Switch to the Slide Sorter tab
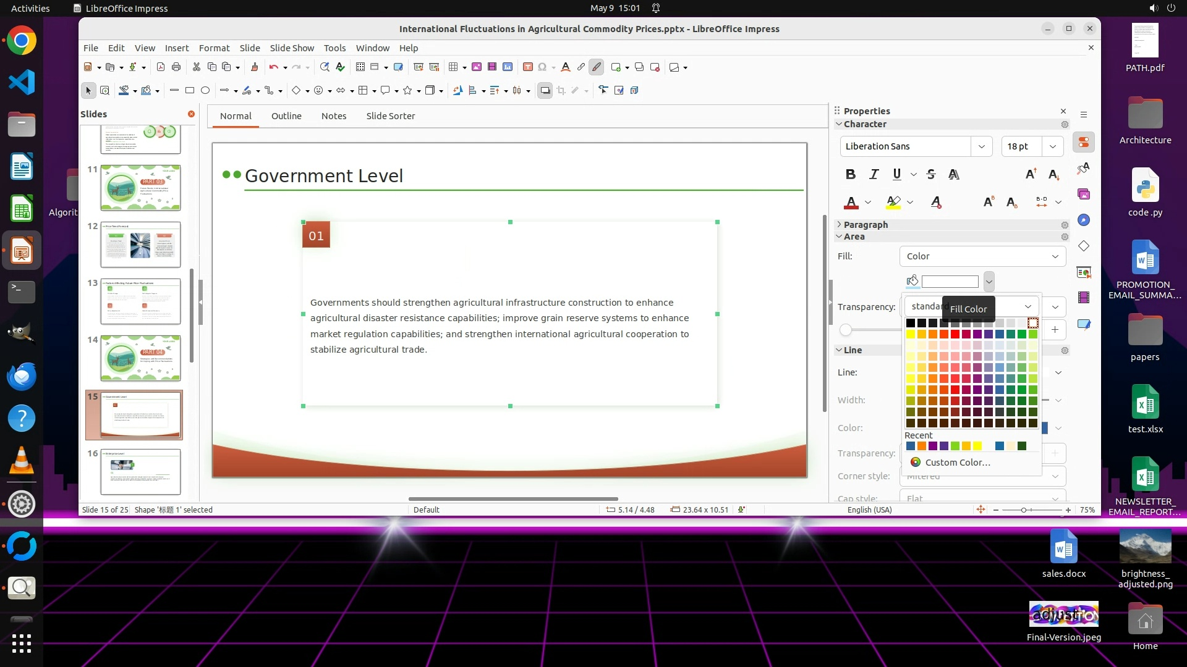The height and width of the screenshot is (667, 1187). (390, 116)
